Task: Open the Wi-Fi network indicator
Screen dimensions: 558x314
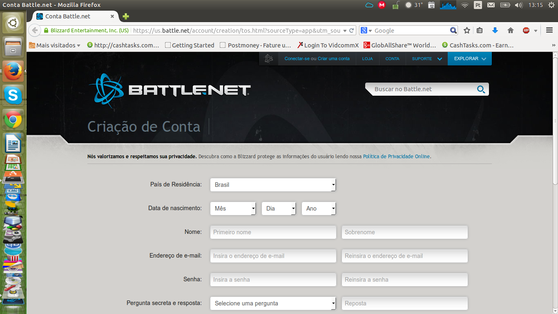Action: tap(464, 5)
